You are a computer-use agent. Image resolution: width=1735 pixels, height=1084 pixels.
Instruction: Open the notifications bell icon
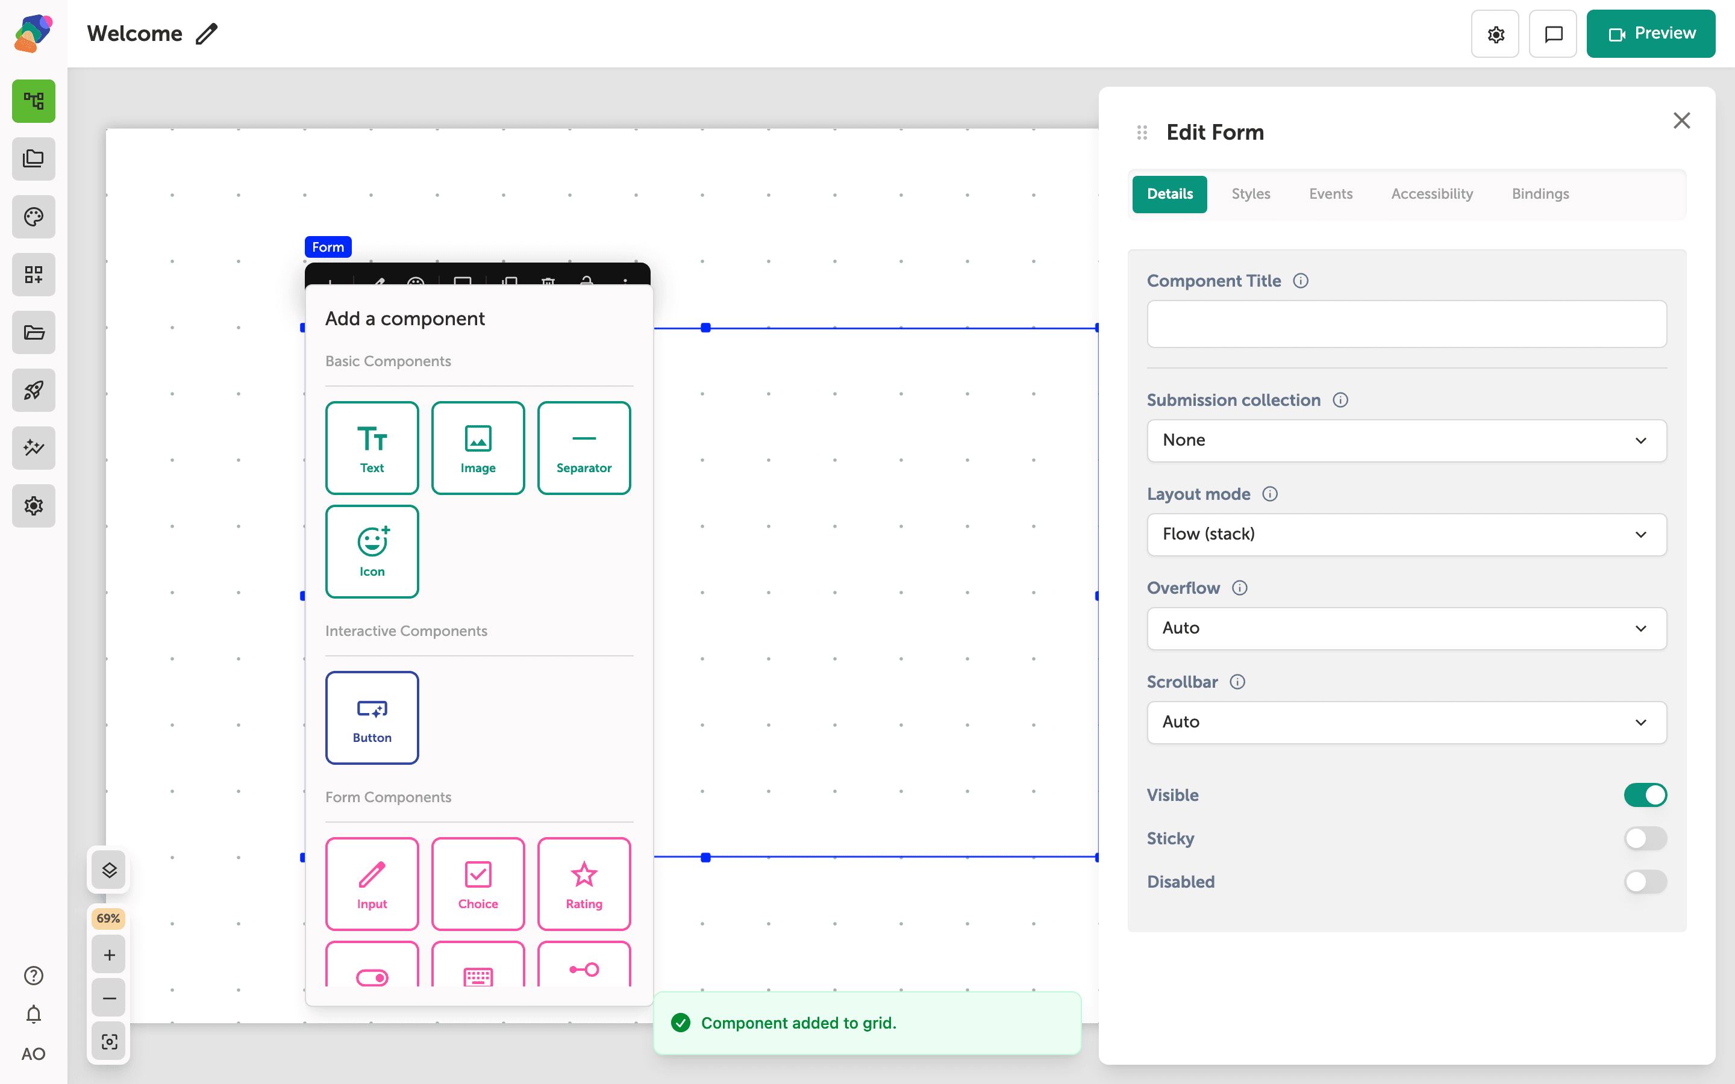click(34, 1014)
